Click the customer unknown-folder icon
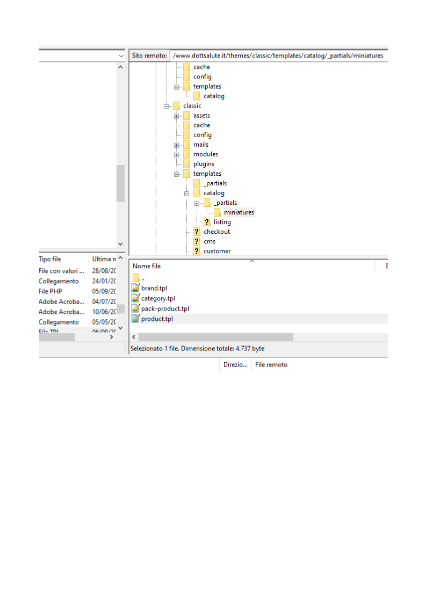 pos(197,251)
